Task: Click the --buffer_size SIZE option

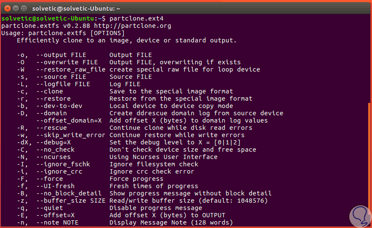Action: [70, 201]
